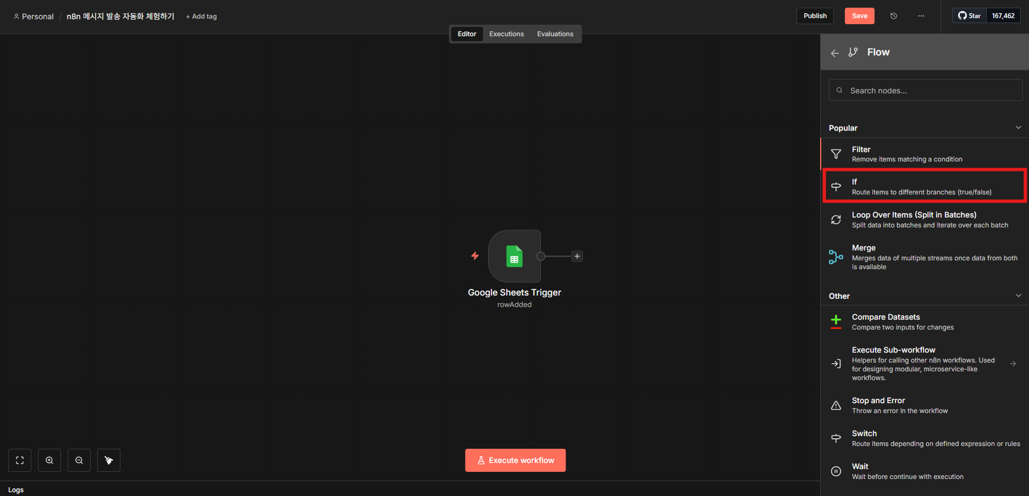Screen dimensions: 1029x496
Task: Save the workflow
Action: click(x=859, y=16)
